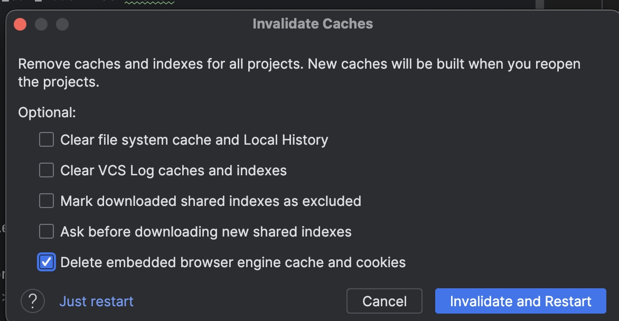Click 'Delete embedded browser engine cache and cookies' label

pos(233,262)
